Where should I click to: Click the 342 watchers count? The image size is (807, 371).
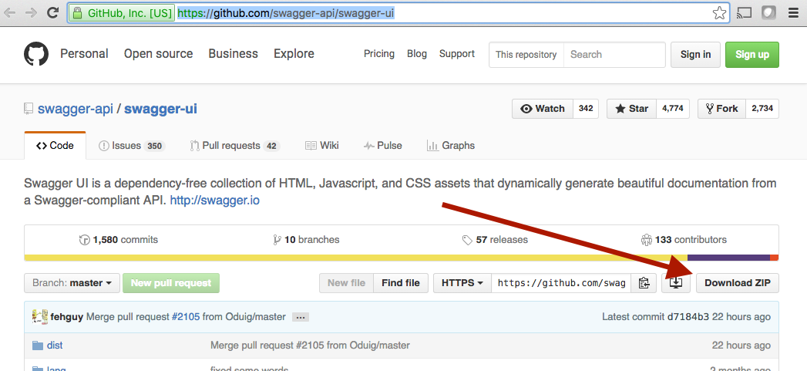point(586,109)
